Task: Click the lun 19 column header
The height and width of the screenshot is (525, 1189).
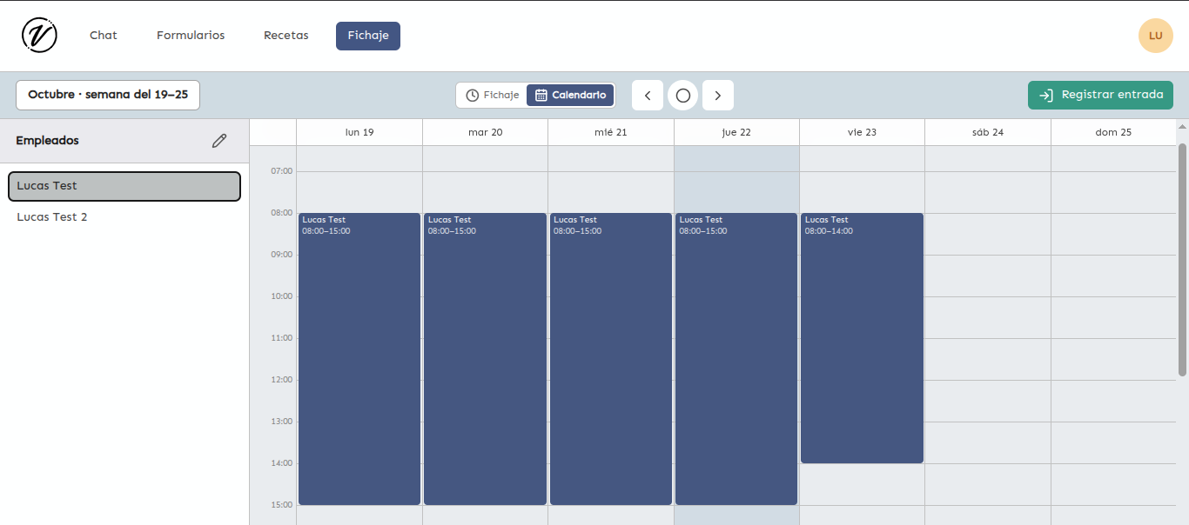Action: tap(359, 132)
